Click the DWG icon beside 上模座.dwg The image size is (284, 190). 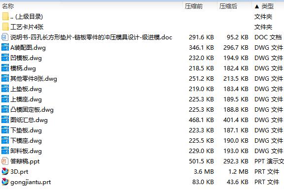point(5,99)
